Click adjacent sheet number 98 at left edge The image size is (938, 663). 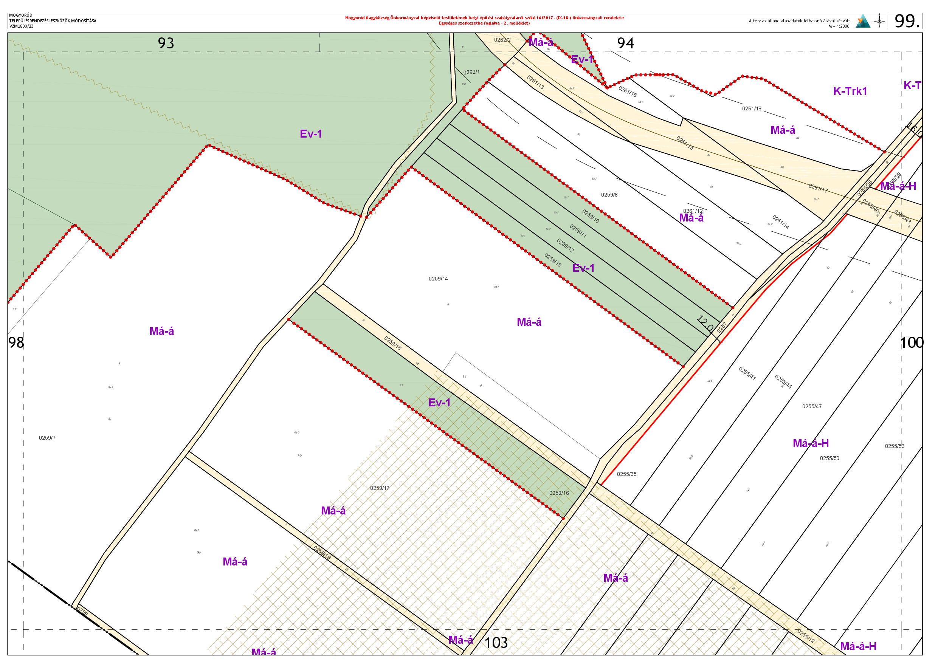pos(16,342)
